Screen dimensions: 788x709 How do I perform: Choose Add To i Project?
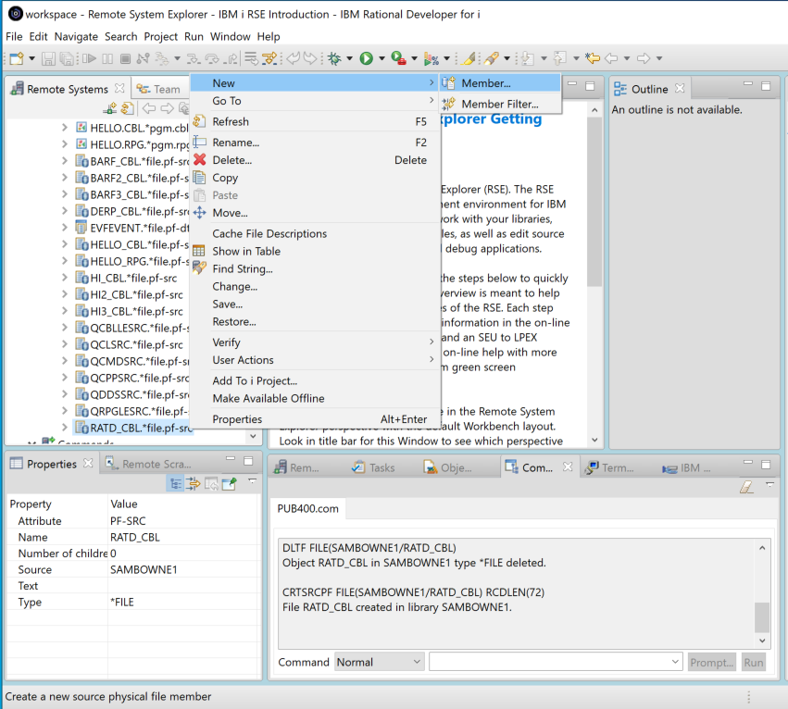coord(315,380)
